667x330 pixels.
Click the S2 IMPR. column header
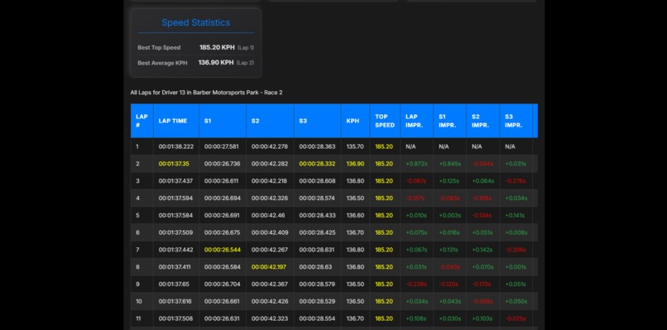click(x=482, y=121)
